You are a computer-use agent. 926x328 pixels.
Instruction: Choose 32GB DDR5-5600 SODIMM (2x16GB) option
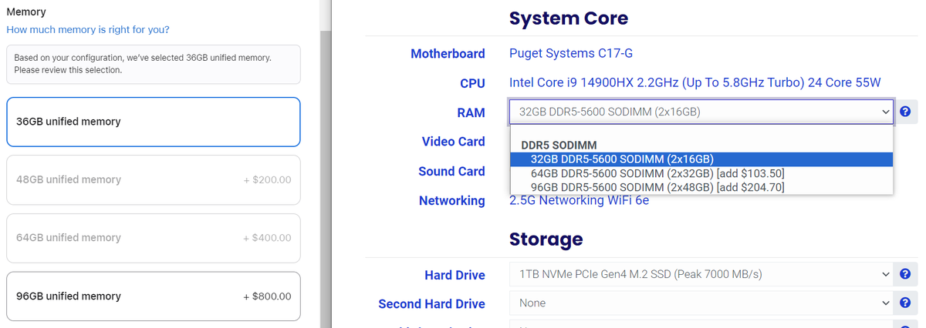(701, 159)
